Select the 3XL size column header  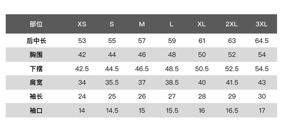(262, 24)
